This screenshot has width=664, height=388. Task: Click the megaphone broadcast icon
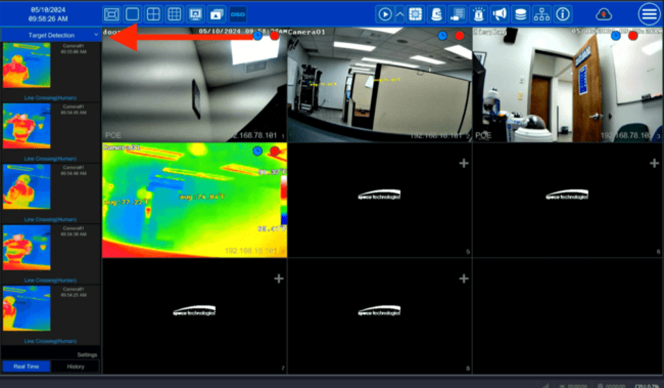tap(499, 15)
